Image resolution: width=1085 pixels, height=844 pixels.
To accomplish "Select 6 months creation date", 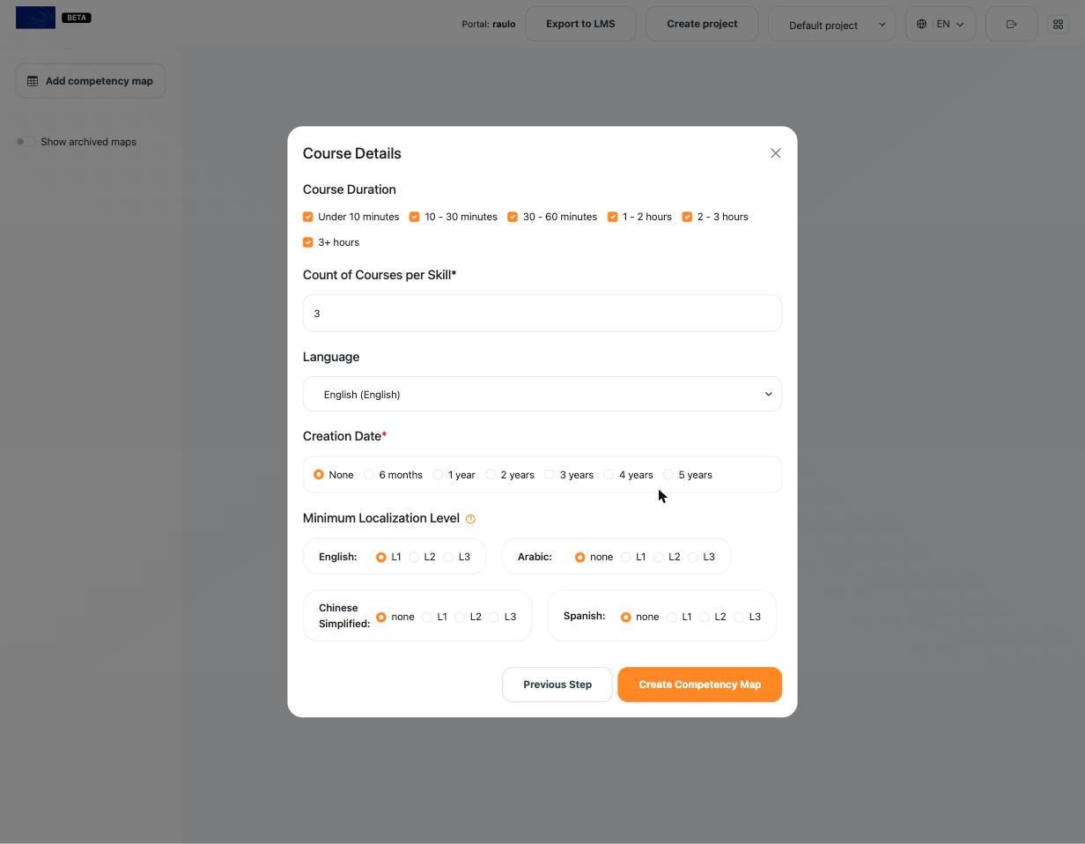I will pos(369,475).
